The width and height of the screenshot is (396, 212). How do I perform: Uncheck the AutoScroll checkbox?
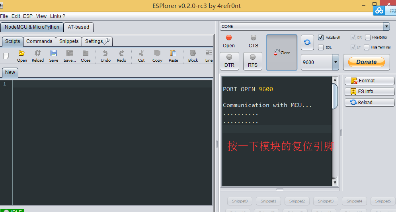point(321,37)
